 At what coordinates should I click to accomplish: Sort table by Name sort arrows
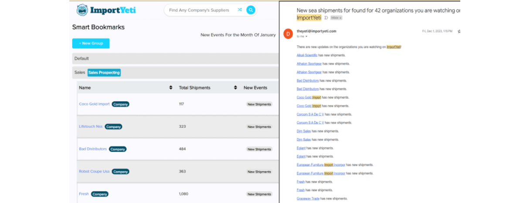coord(171,88)
